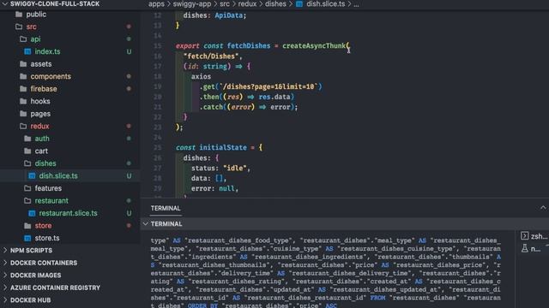This screenshot has width=549, height=308.
Task: Click the swiggy-app breadcrumb segment
Action: tap(192, 3)
